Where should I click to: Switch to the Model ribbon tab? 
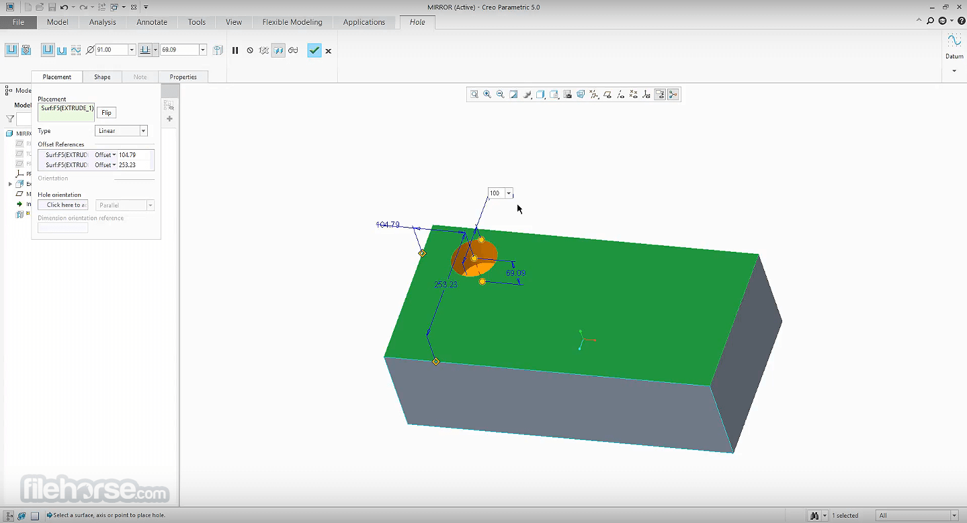58,22
